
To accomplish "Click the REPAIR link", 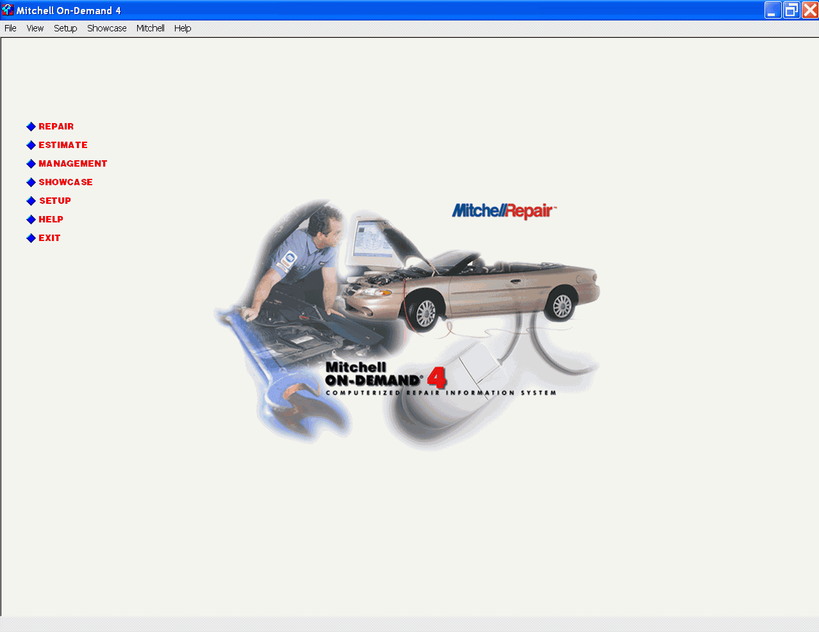I will [56, 126].
